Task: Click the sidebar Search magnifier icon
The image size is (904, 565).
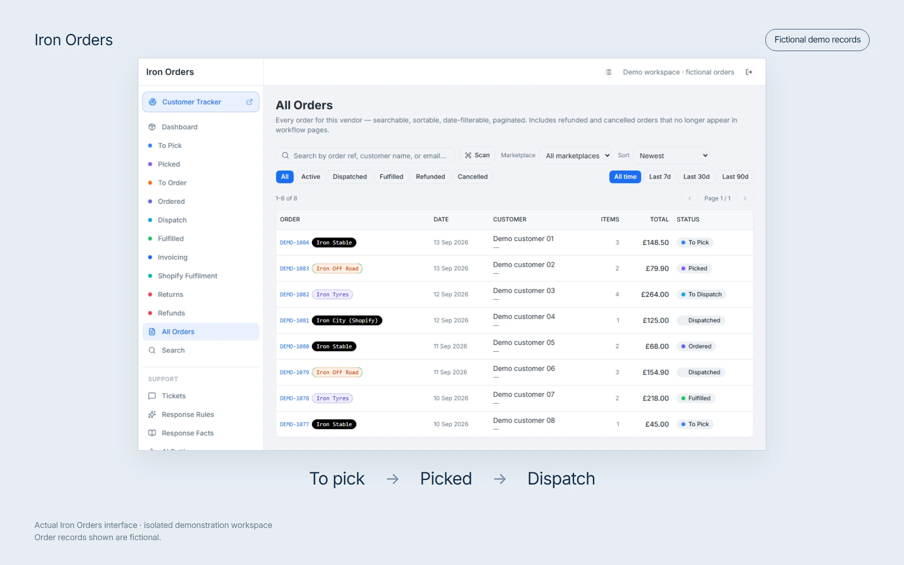Action: (152, 350)
